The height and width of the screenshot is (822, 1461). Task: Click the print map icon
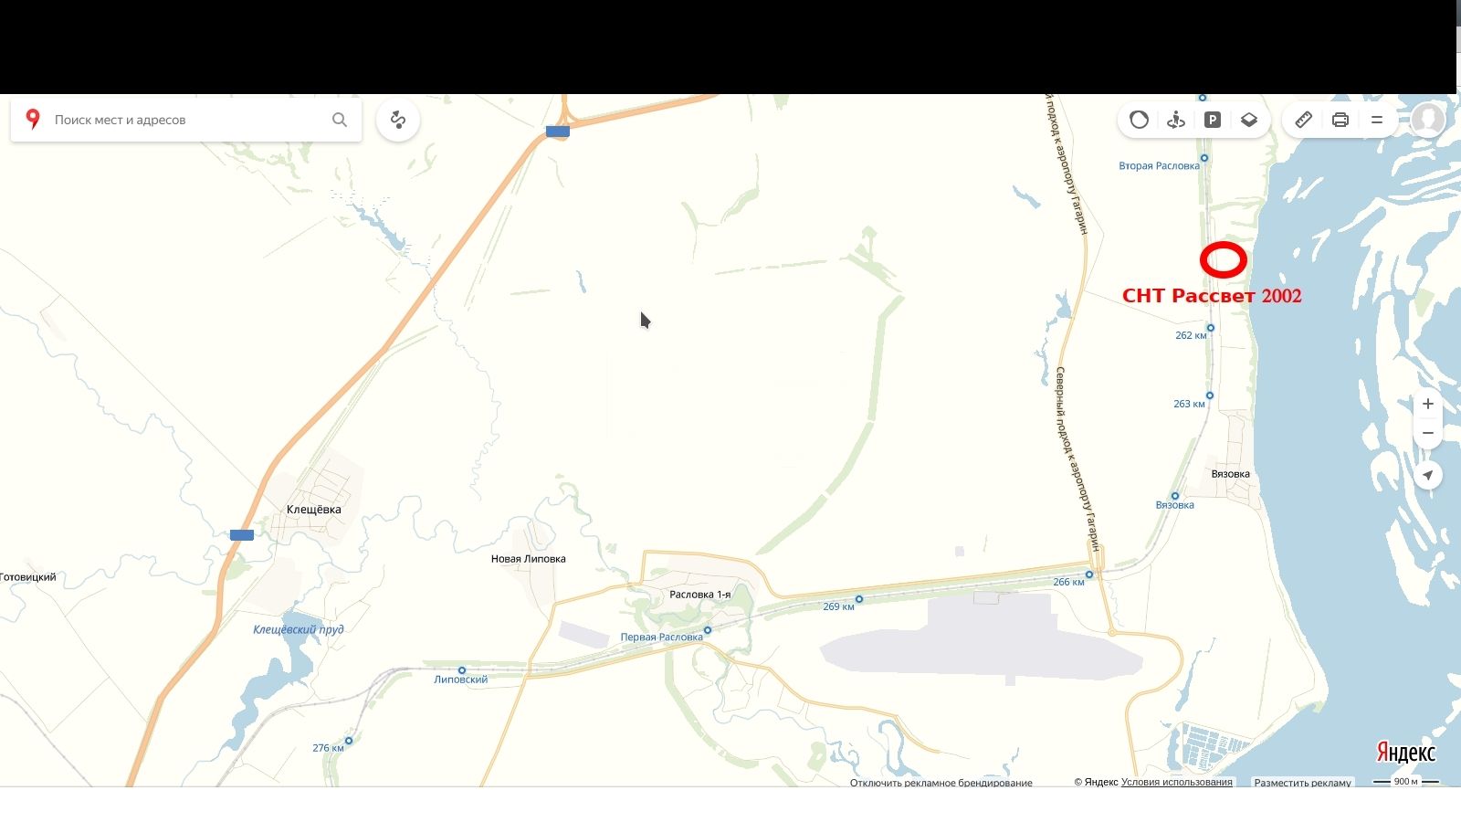1340,120
